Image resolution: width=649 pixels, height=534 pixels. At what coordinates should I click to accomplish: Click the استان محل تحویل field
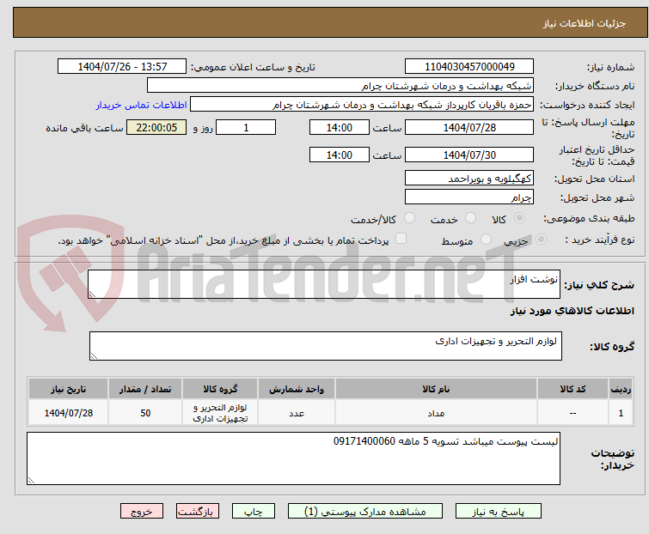click(469, 178)
